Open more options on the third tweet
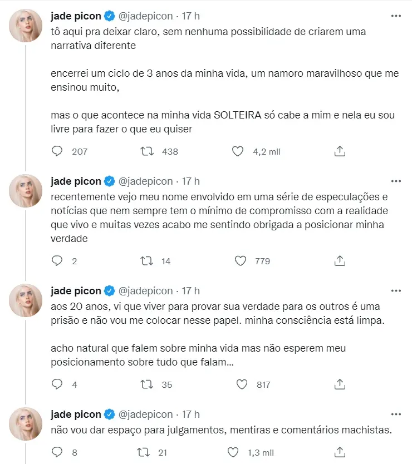The height and width of the screenshot is (464, 412). tap(395, 290)
